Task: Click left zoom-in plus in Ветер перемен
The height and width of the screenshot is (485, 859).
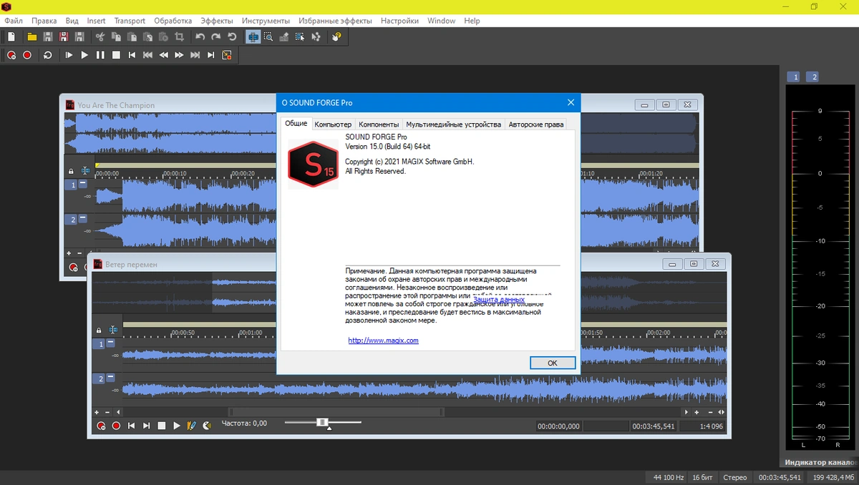Action: pos(97,412)
